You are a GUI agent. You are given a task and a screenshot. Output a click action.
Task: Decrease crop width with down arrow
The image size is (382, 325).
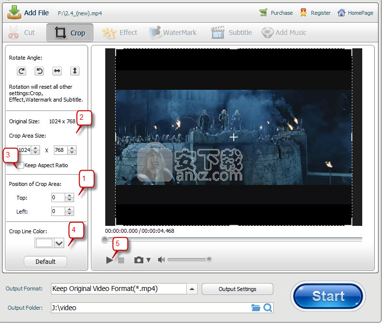36,152
